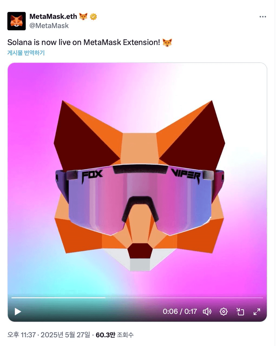Click the gold verified badge

(93, 17)
